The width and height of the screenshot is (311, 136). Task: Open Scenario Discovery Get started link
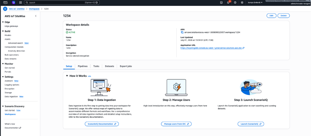pyautogui.click(x=10, y=110)
